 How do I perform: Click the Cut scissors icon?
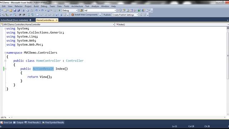pos(24,10)
